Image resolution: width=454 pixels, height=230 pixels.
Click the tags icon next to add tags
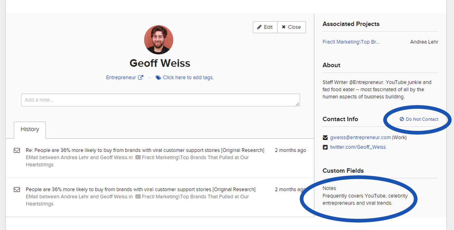(158, 78)
